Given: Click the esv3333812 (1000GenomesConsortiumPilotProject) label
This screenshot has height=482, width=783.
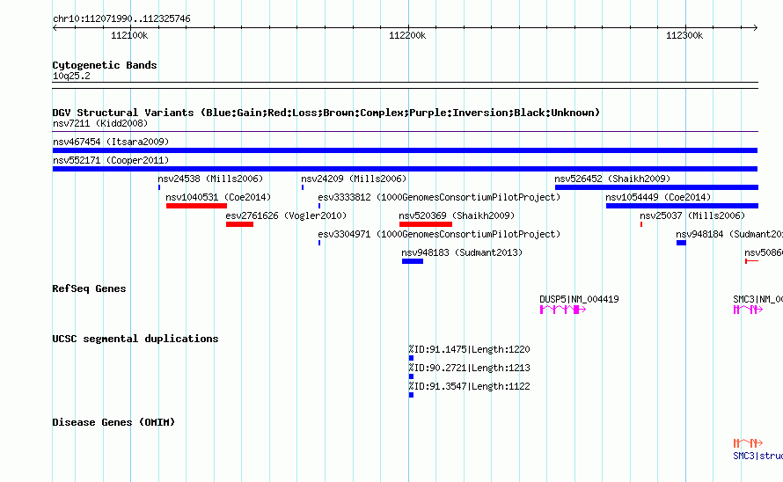Looking at the screenshot, I should (439, 197).
